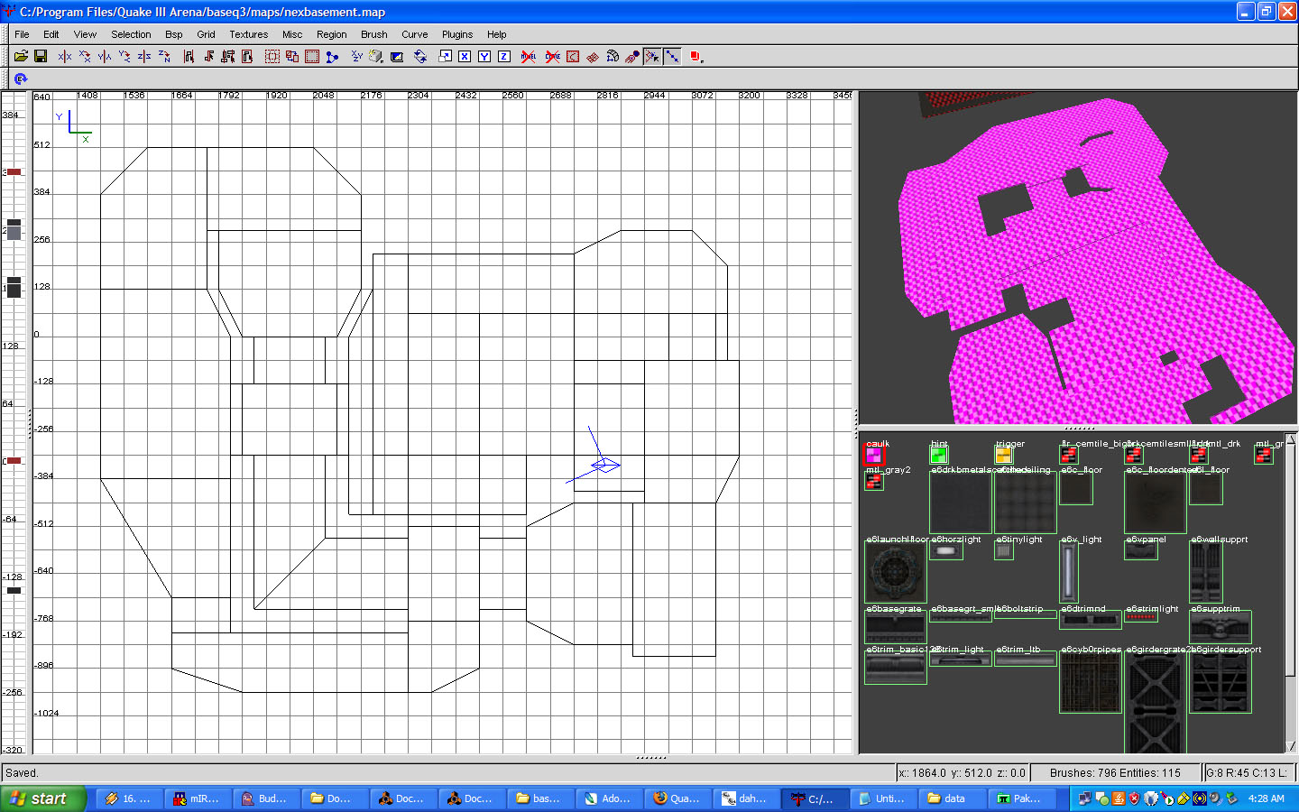Open the Bsp menu
The height and width of the screenshot is (812, 1299).
[173, 34]
